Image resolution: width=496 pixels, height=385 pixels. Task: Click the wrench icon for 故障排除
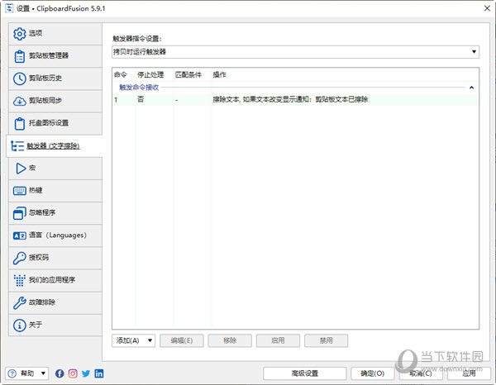[19, 302]
